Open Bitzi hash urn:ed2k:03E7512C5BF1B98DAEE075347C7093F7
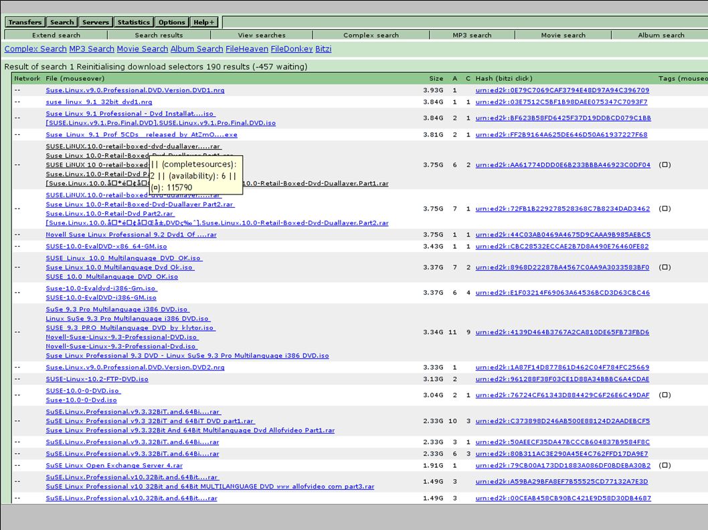 click(561, 102)
